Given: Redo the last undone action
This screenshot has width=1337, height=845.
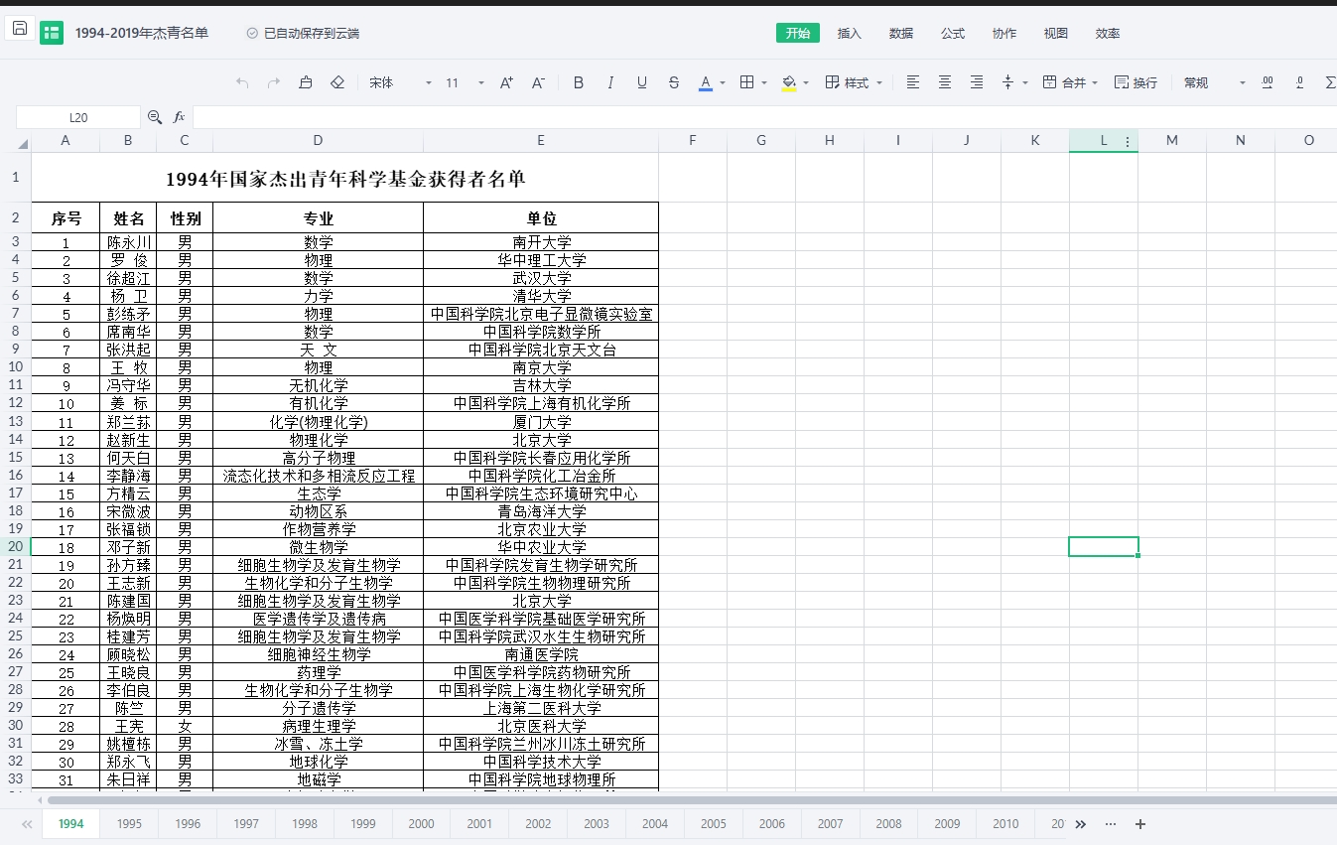Looking at the screenshot, I should pyautogui.click(x=274, y=82).
